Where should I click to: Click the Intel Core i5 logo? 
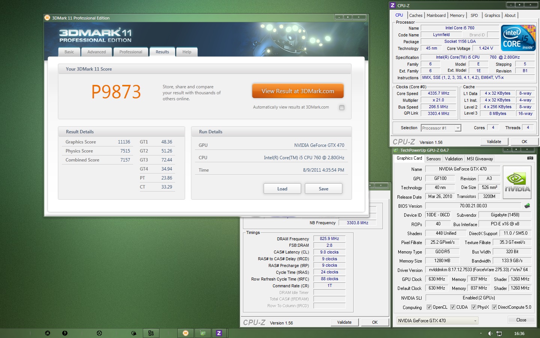(x=518, y=38)
